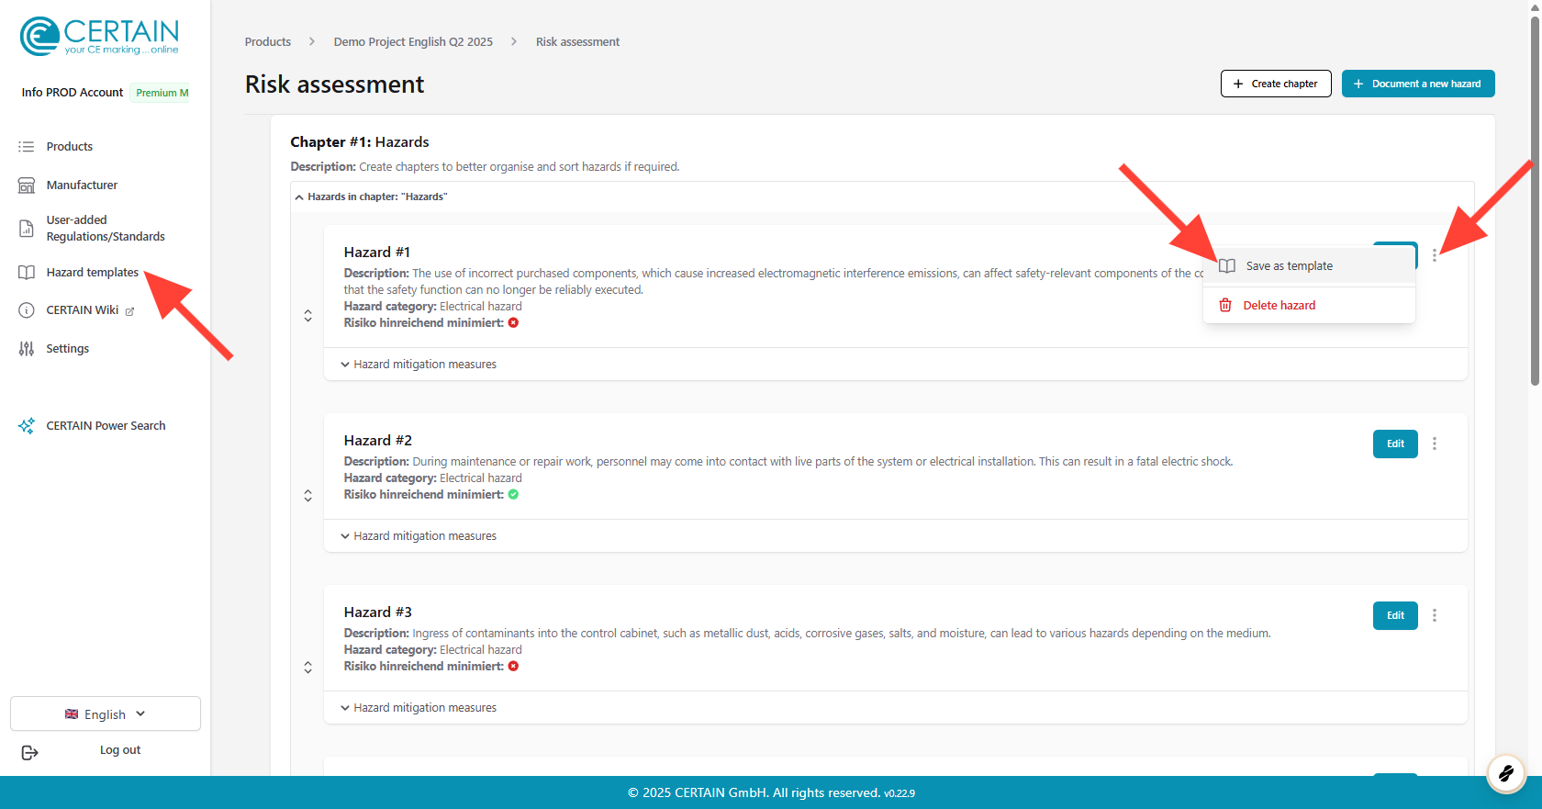Viewport: 1542px width, 809px height.
Task: Click the Create chapter button
Action: [x=1276, y=84]
